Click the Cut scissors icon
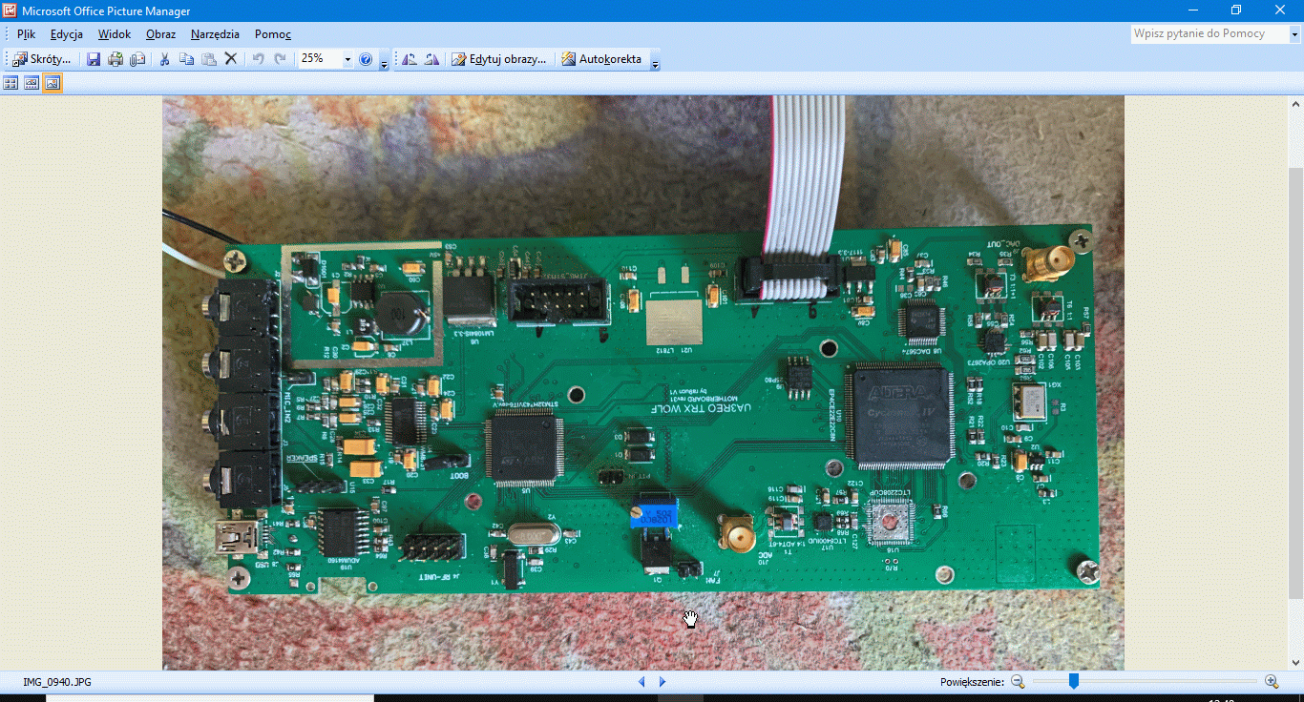The height and width of the screenshot is (702, 1304). pyautogui.click(x=164, y=59)
